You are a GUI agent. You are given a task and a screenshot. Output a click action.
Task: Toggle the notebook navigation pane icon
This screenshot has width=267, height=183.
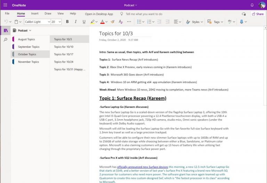[x=6, y=31]
